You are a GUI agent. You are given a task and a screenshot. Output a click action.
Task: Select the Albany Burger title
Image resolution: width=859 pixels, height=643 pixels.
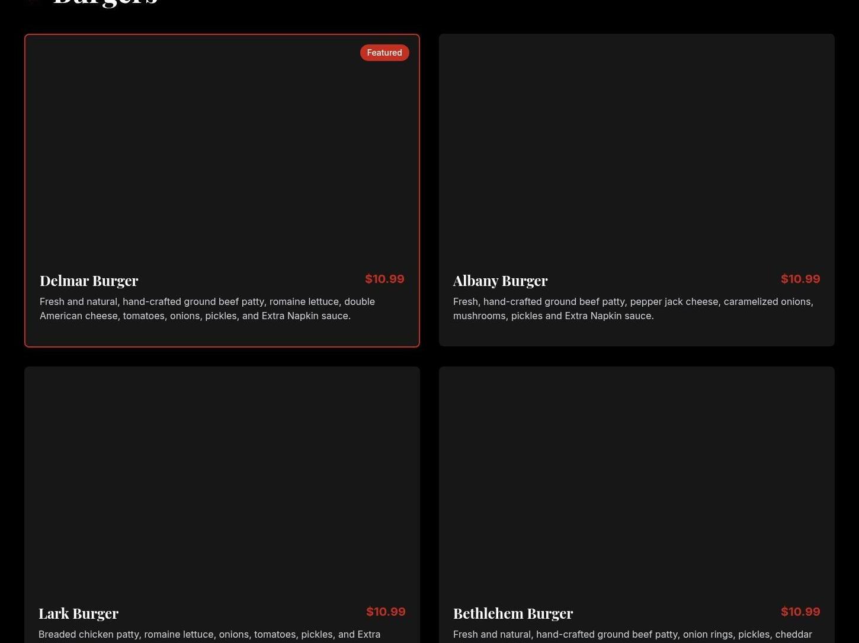tap(500, 281)
